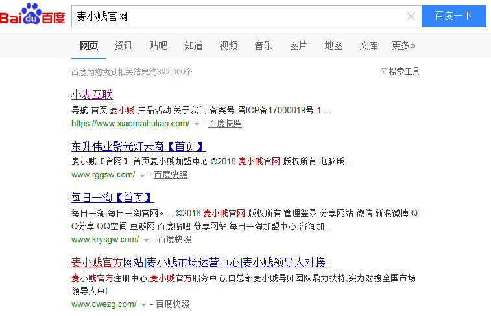Switch to the 视频 tab
Image resolution: width=491 pixels, height=316 pixels.
[x=228, y=45]
